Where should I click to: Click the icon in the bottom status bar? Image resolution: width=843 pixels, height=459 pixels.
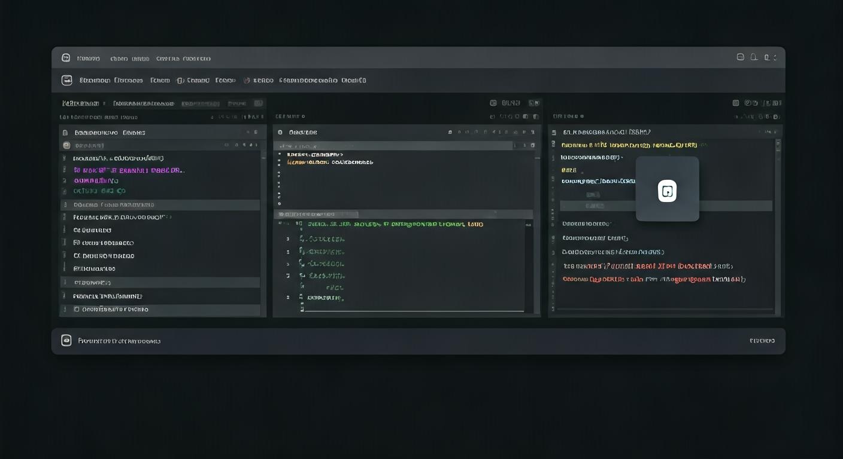pyautogui.click(x=66, y=341)
